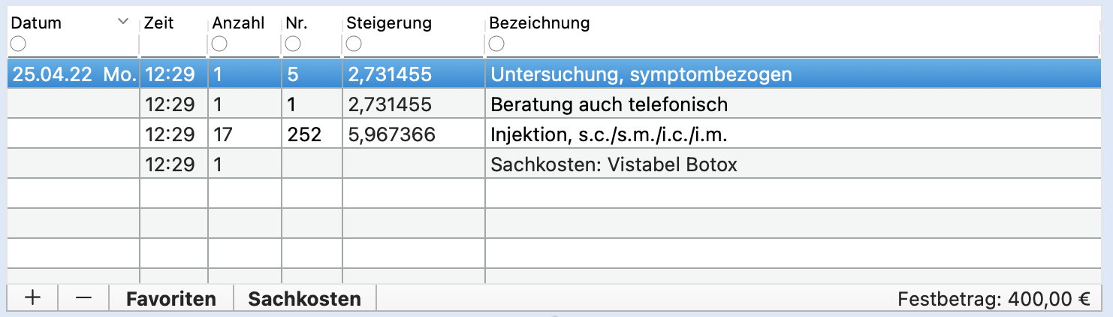Select row Beratung auch telefonisch
Screen dimensions: 1113x317
click(554, 104)
